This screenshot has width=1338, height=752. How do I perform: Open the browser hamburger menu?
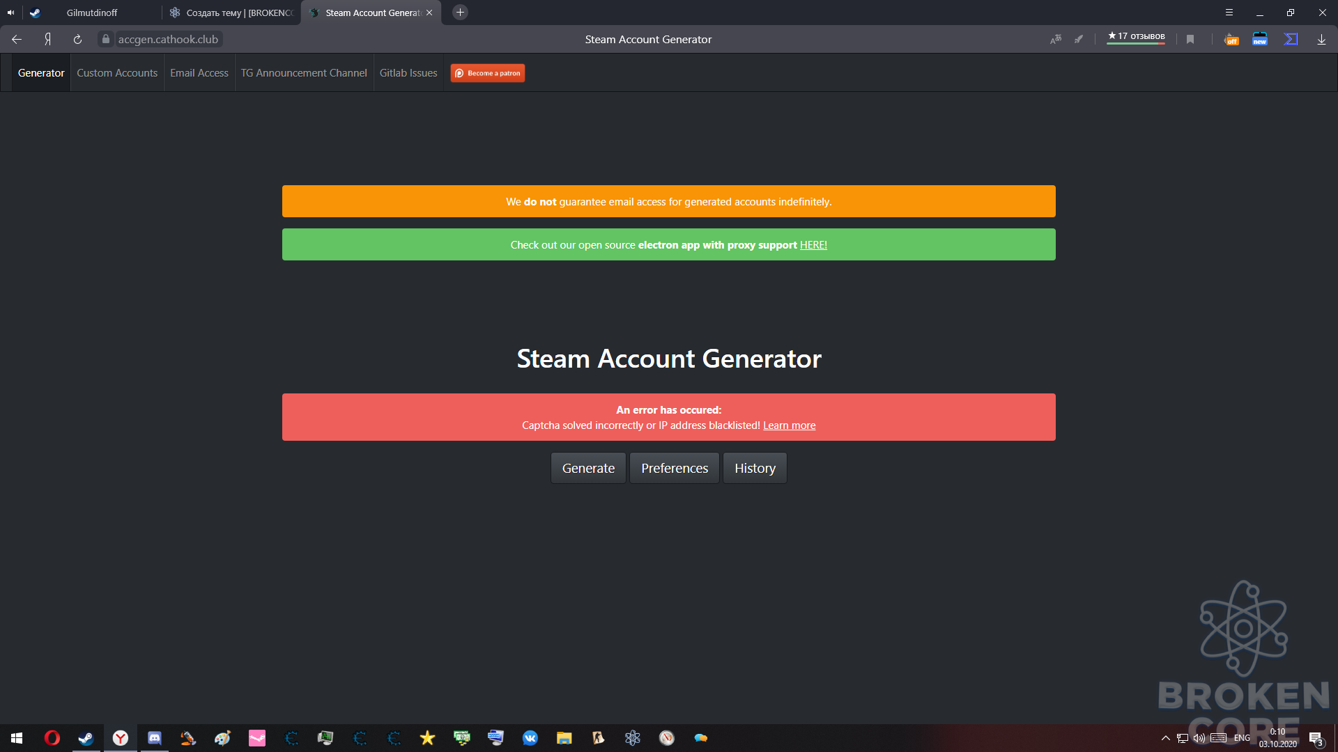pyautogui.click(x=1229, y=13)
